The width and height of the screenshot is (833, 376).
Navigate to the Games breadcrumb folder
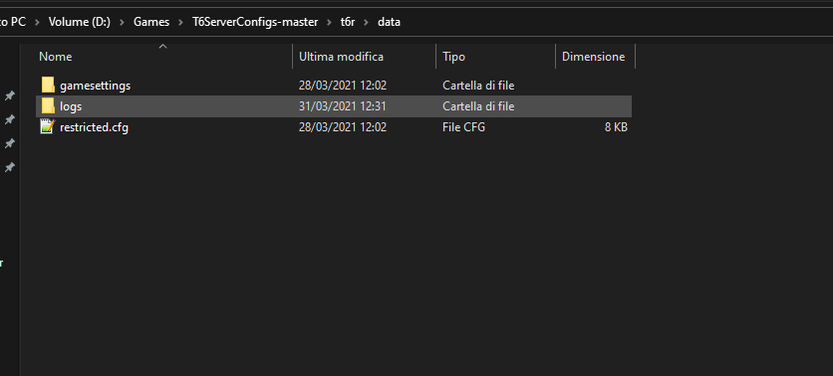click(x=151, y=22)
